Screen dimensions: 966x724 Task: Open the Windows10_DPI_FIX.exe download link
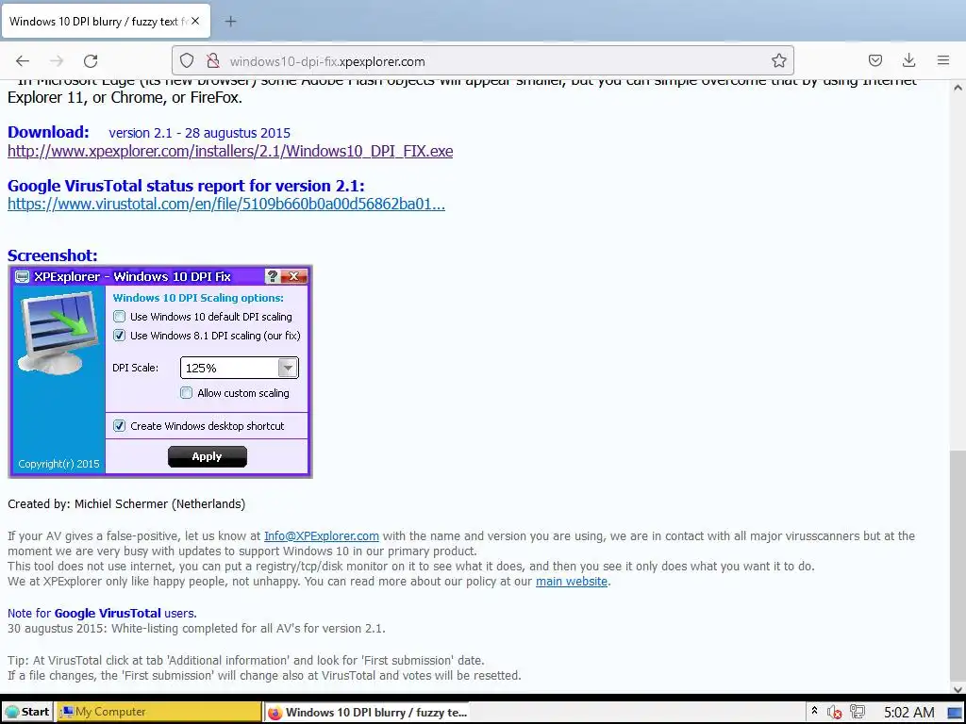pyautogui.click(x=230, y=152)
